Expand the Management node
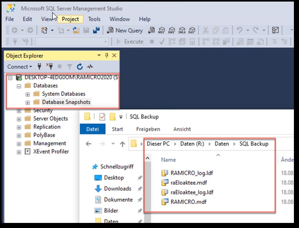The width and height of the screenshot is (299, 228). [19, 144]
